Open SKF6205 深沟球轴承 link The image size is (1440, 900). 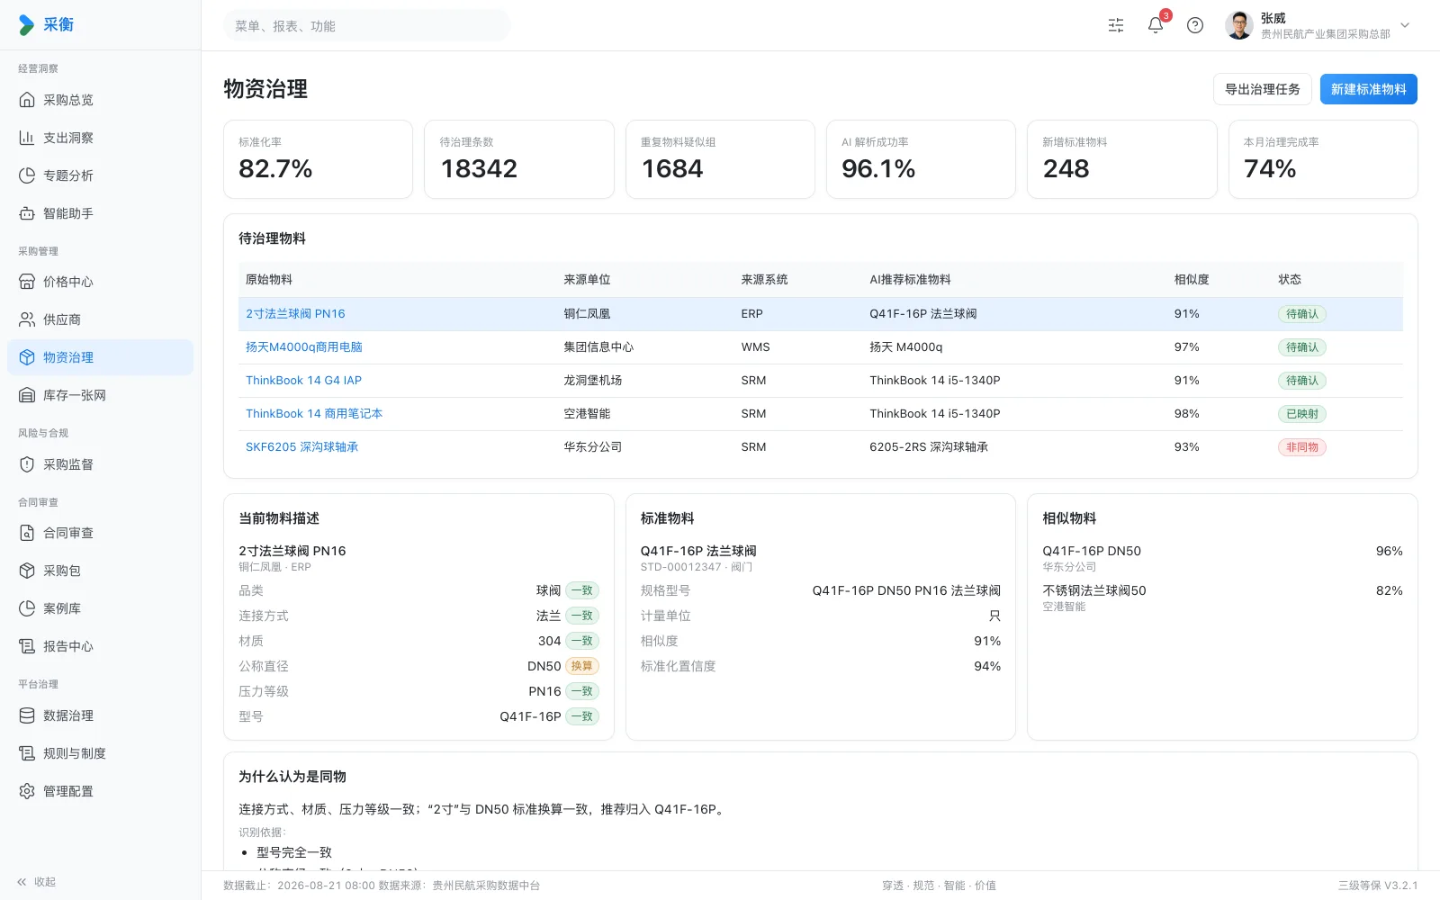tap(301, 447)
